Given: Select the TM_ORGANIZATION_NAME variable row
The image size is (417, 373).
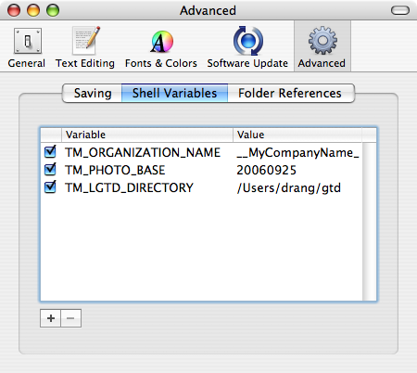Looking at the screenshot, I should click(201, 152).
